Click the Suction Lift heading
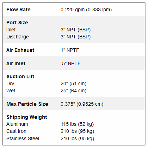The width and height of the screenshot is (148, 148). [x=20, y=76]
